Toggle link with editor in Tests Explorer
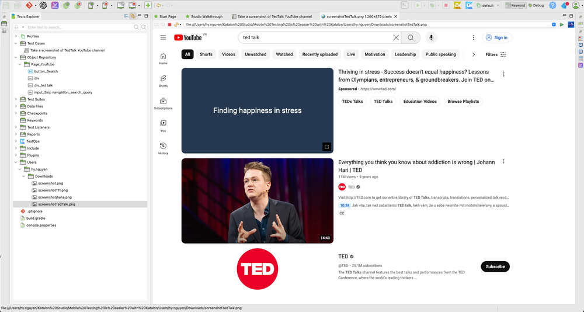Viewport: 584px width, 312px height. 133,16
